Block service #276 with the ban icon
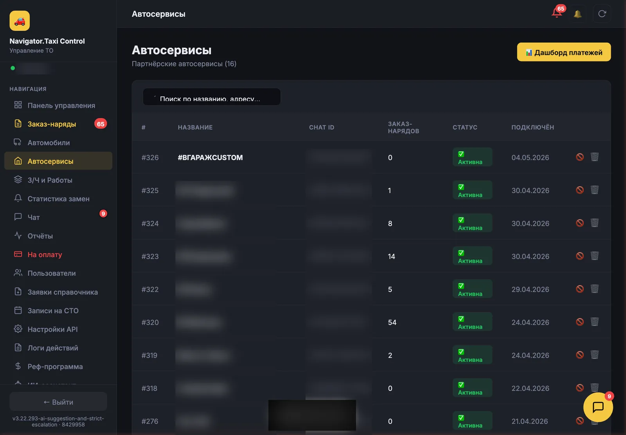626x435 pixels. coord(580,421)
